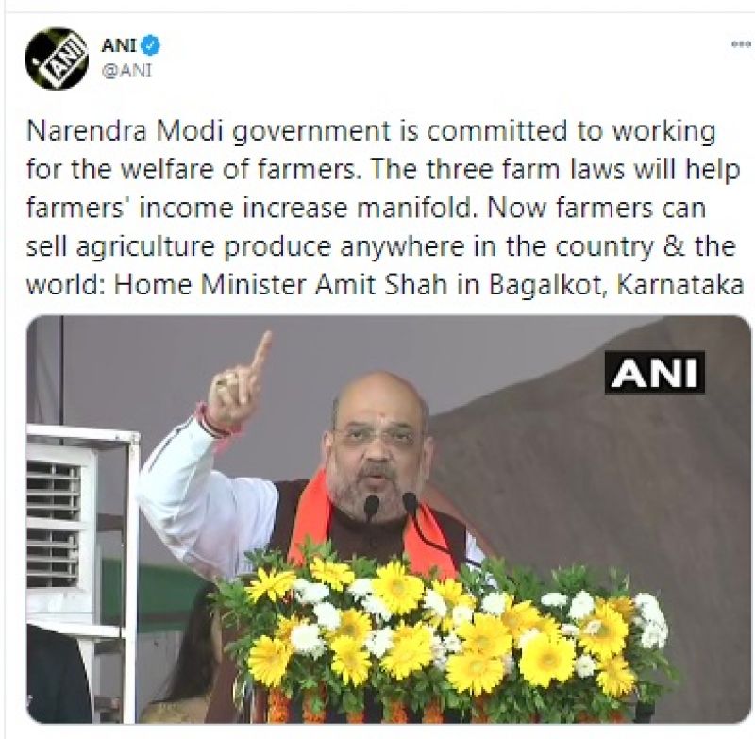The image size is (755, 739).
Task: Click the raised pointing finger in photo
Action: pos(259,356)
